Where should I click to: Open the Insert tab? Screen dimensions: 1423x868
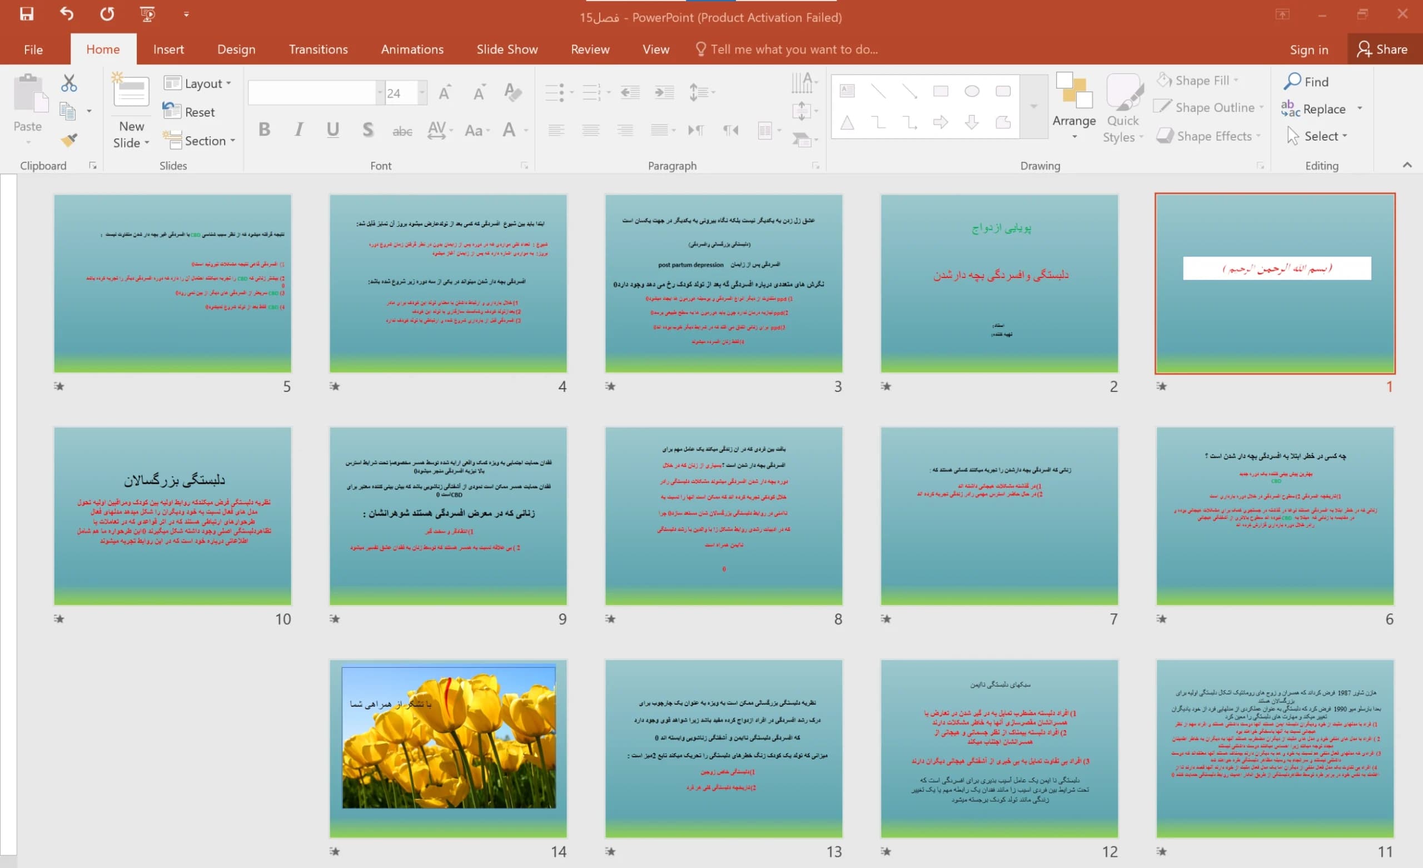[x=168, y=49]
